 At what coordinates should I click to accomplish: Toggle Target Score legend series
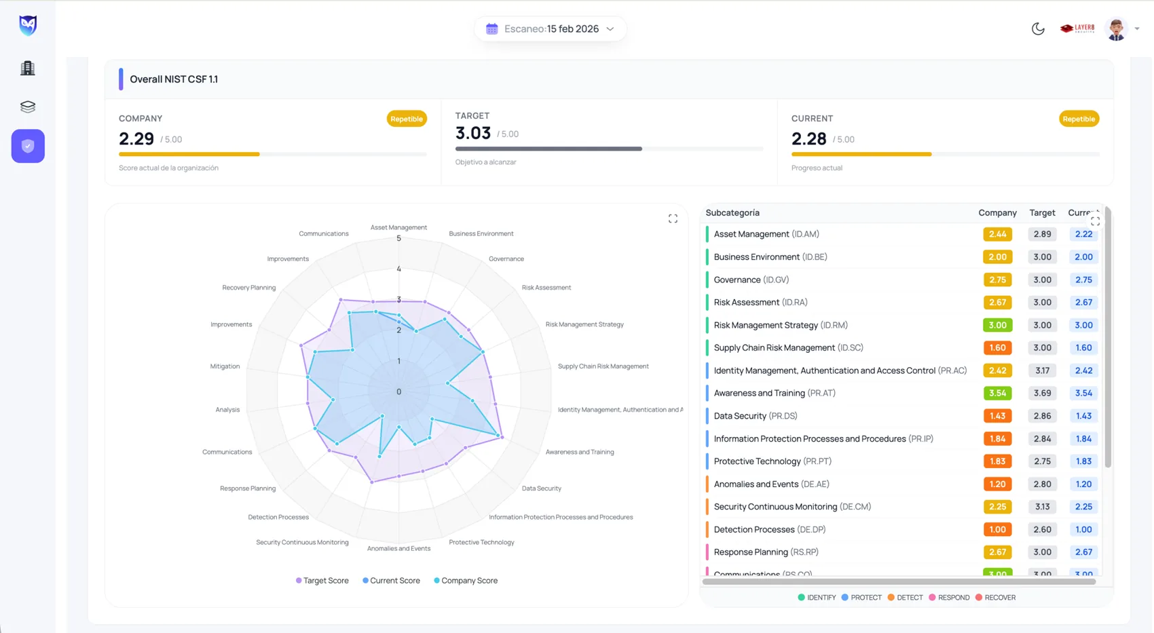pos(322,581)
